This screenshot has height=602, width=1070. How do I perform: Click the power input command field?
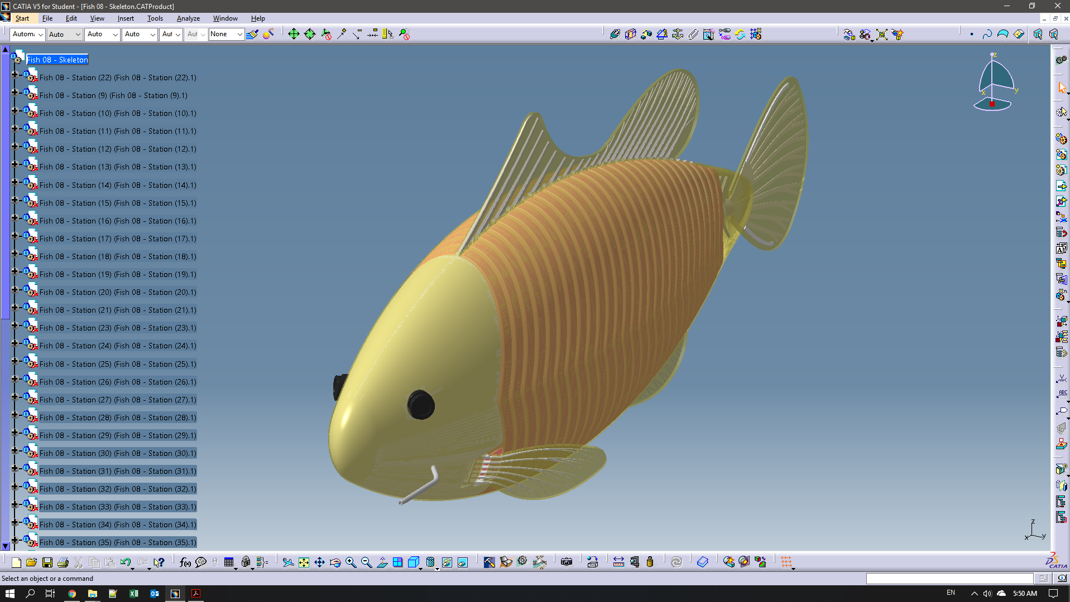coord(949,579)
